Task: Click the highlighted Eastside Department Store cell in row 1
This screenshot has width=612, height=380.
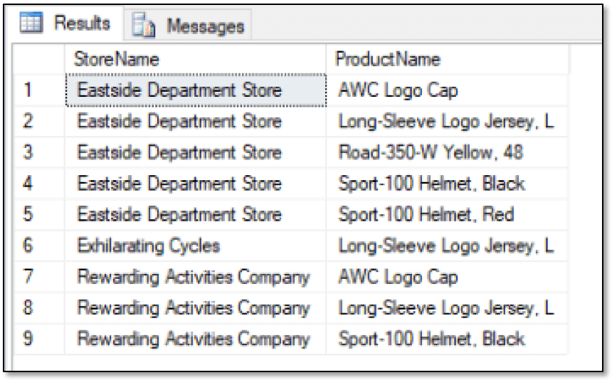Action: (196, 90)
